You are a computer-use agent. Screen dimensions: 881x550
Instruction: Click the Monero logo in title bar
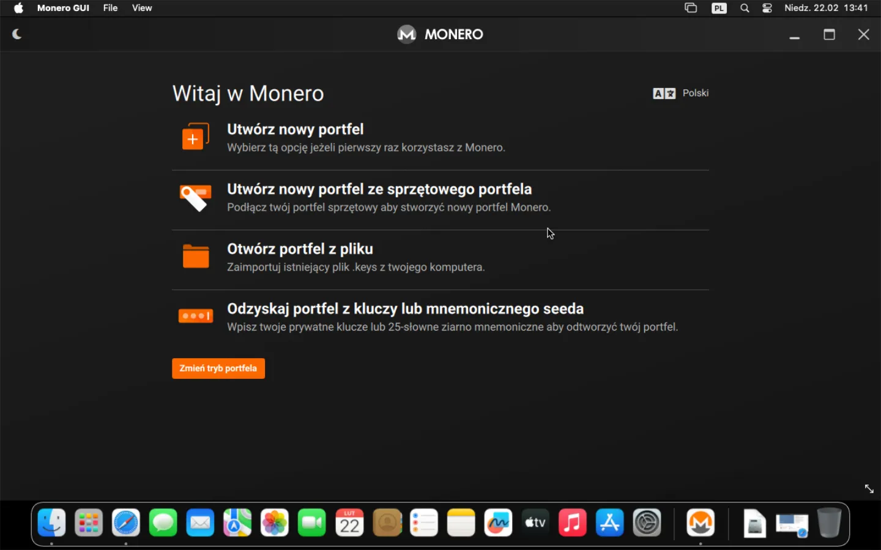pyautogui.click(x=406, y=34)
